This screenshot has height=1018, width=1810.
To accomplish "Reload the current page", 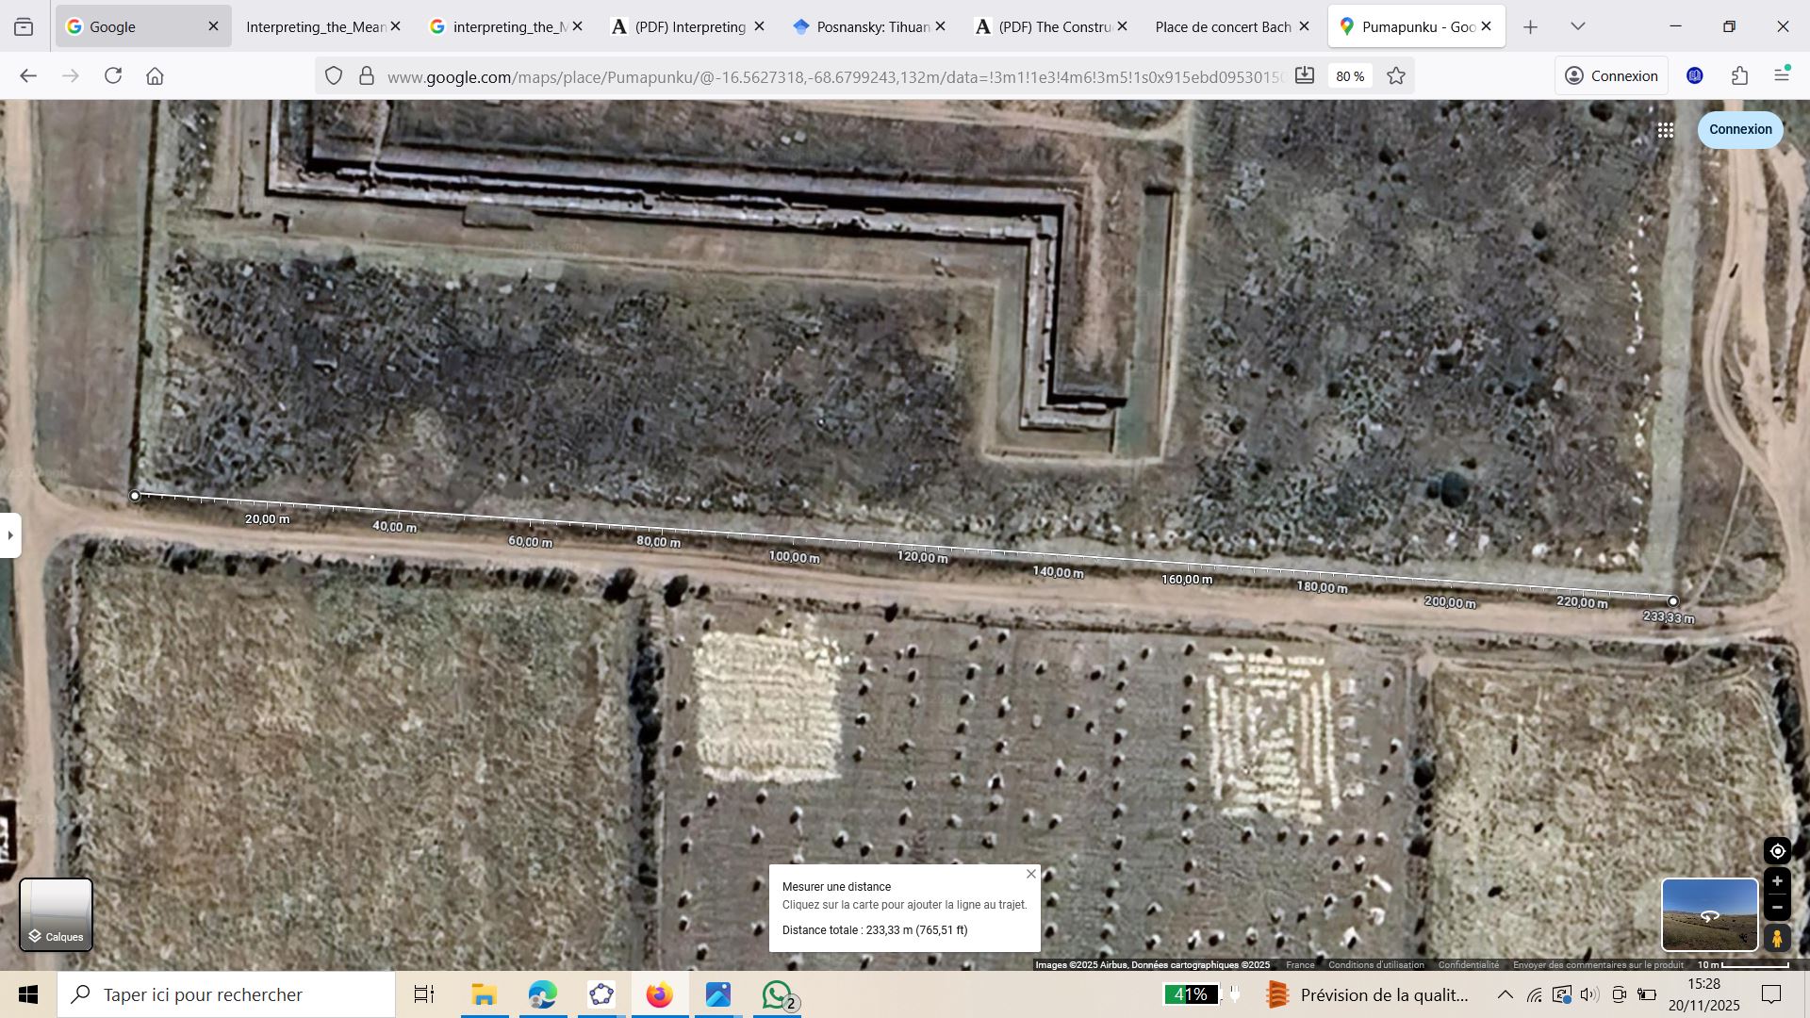I will tap(113, 76).
